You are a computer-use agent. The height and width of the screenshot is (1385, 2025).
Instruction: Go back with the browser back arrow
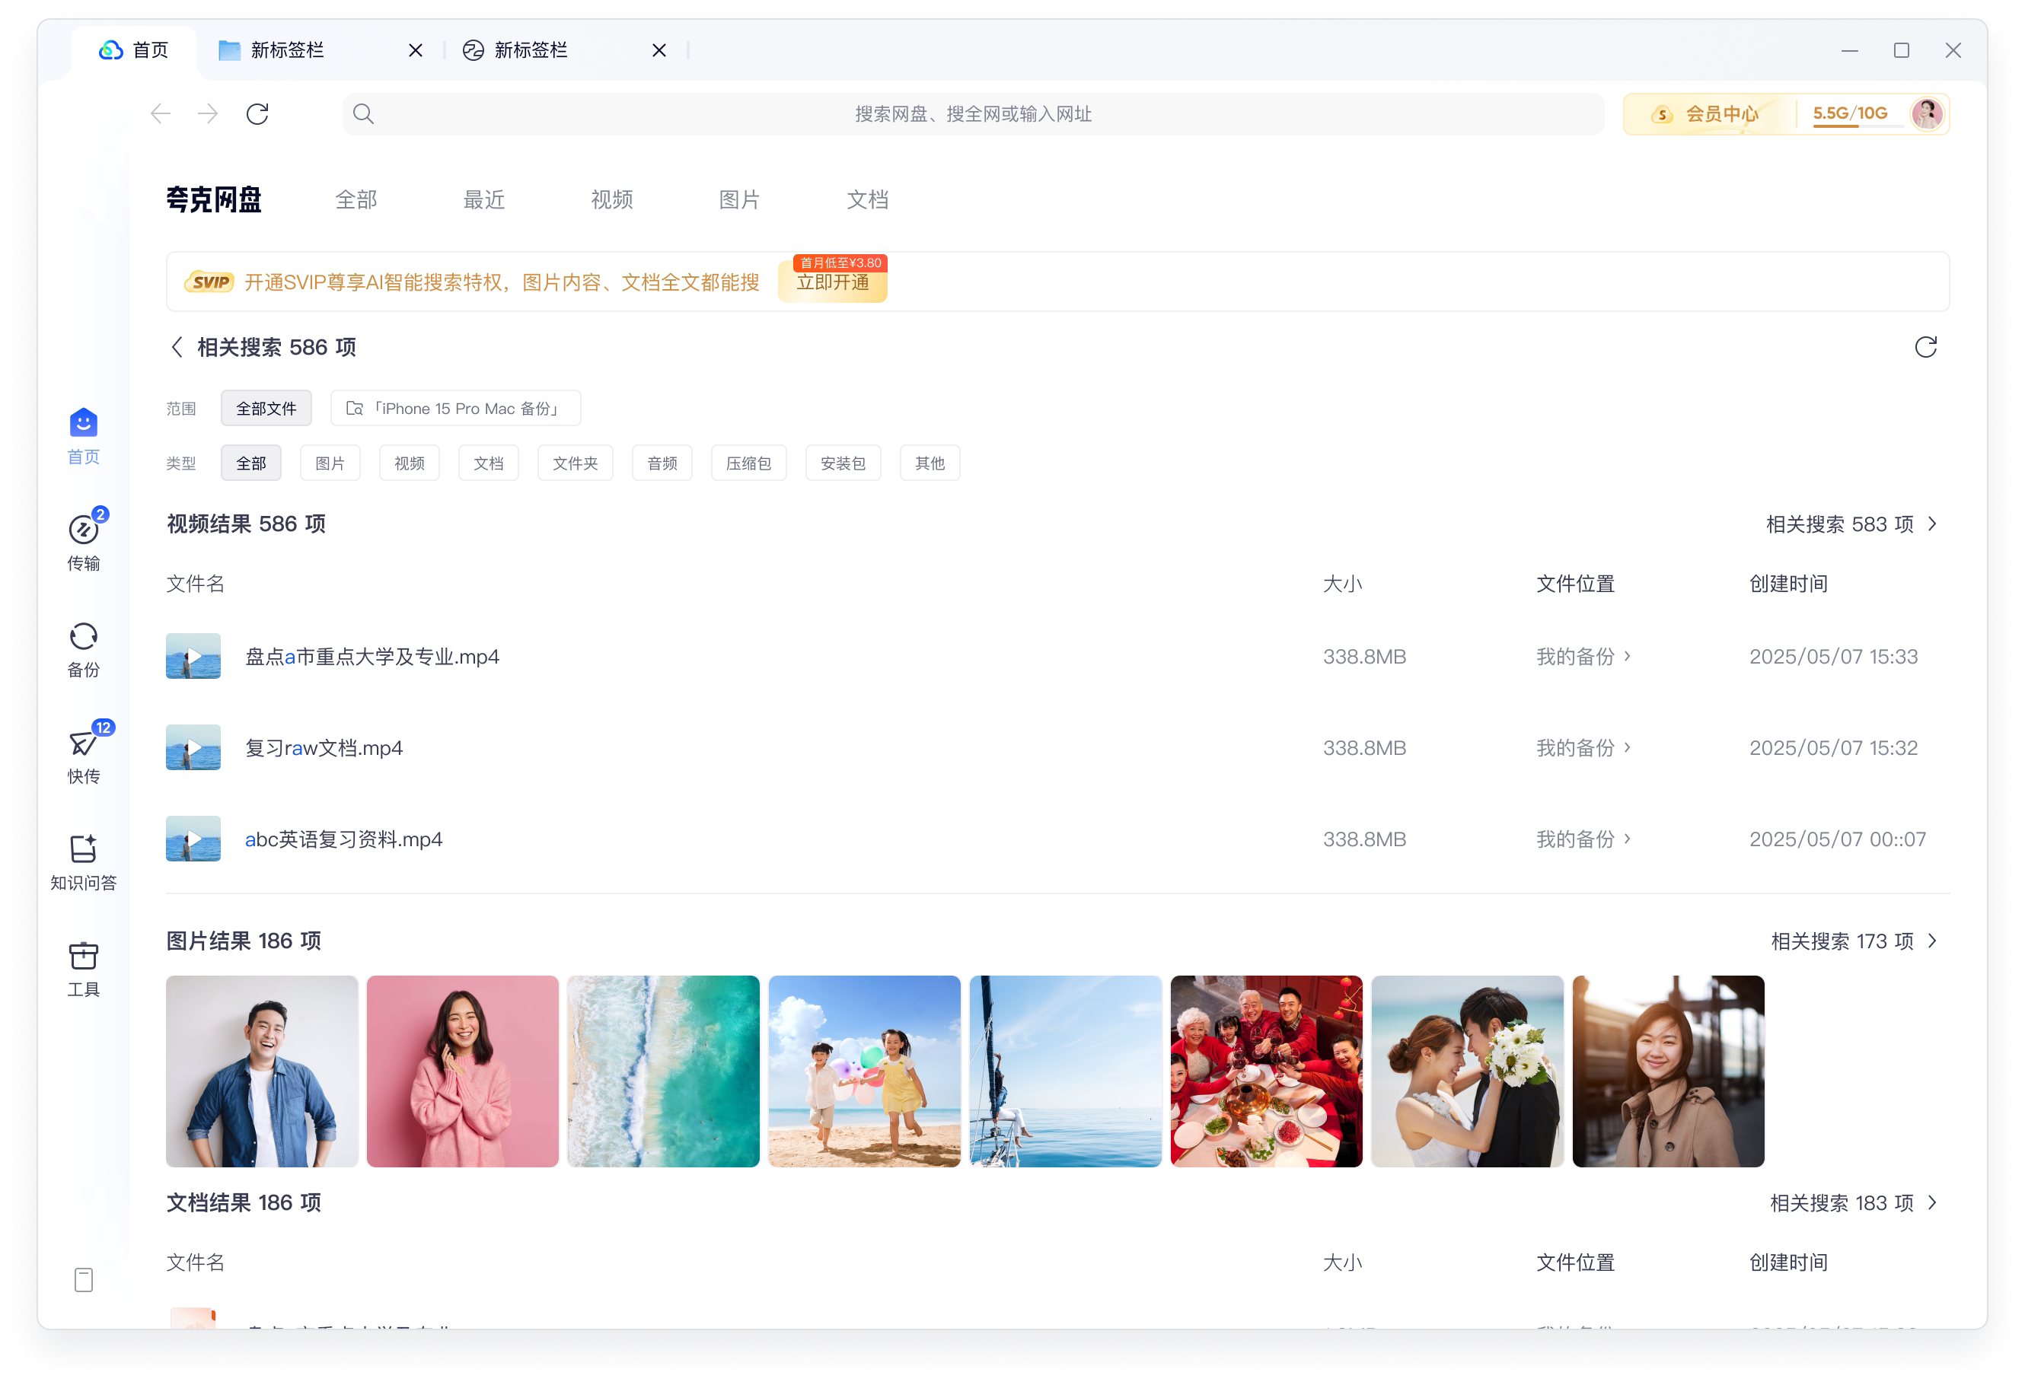coord(161,114)
